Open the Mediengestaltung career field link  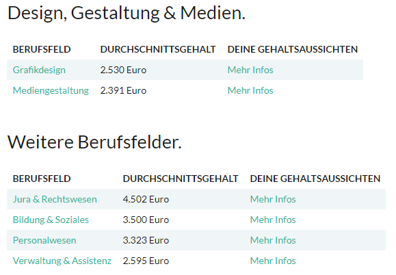tap(51, 91)
